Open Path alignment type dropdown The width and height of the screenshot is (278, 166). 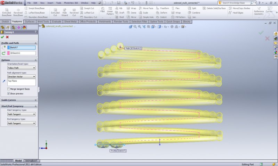tap(21, 76)
